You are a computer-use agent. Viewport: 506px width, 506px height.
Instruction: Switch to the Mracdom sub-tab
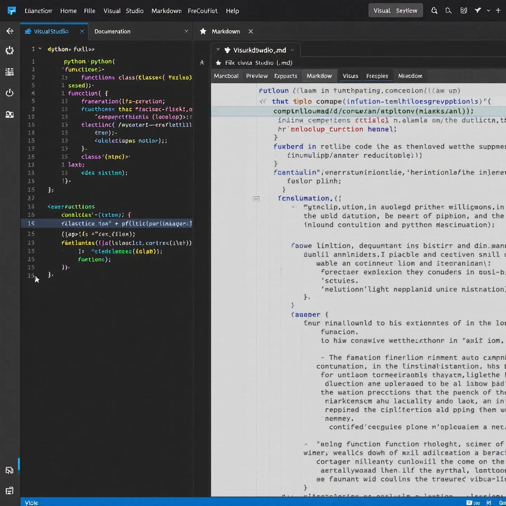(x=410, y=76)
